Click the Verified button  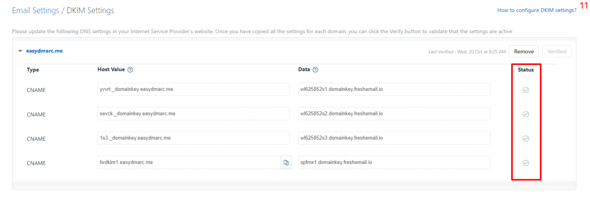[557, 52]
